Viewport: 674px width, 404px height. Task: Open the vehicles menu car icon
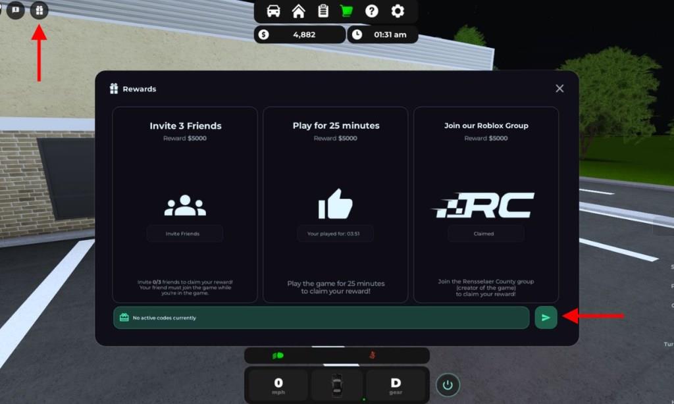pyautogui.click(x=273, y=11)
